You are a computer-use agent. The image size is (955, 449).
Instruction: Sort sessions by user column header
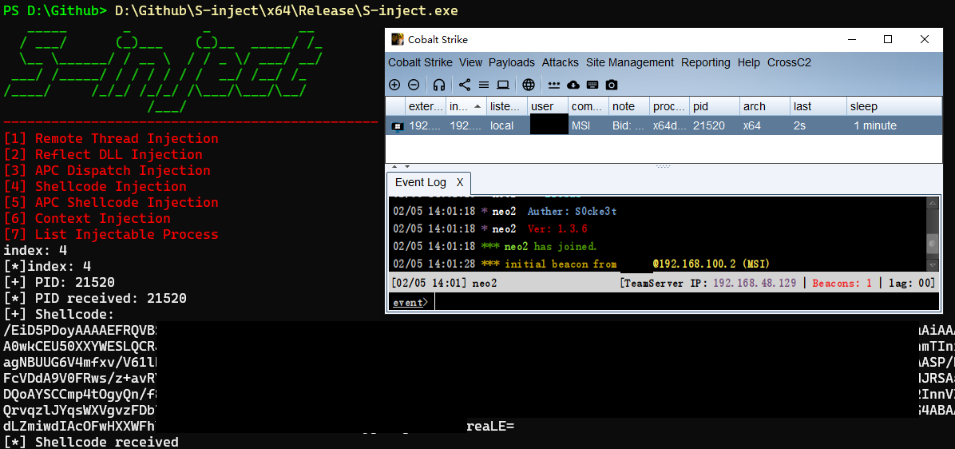[x=548, y=106]
